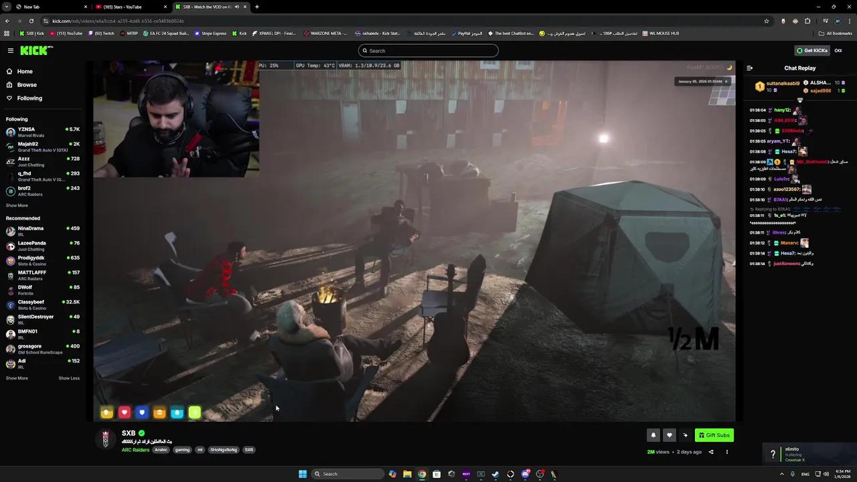Click the green Gift Subs button

click(x=714, y=435)
